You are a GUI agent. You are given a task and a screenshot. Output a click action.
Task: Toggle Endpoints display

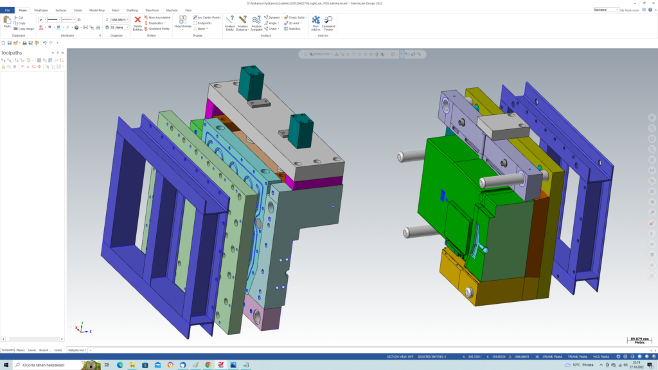[204, 23]
